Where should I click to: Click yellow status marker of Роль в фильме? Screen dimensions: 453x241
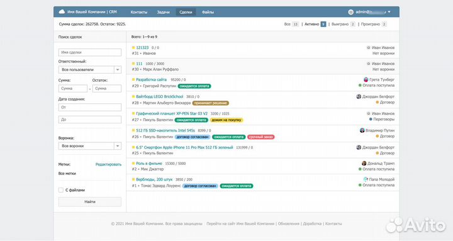coord(133,163)
